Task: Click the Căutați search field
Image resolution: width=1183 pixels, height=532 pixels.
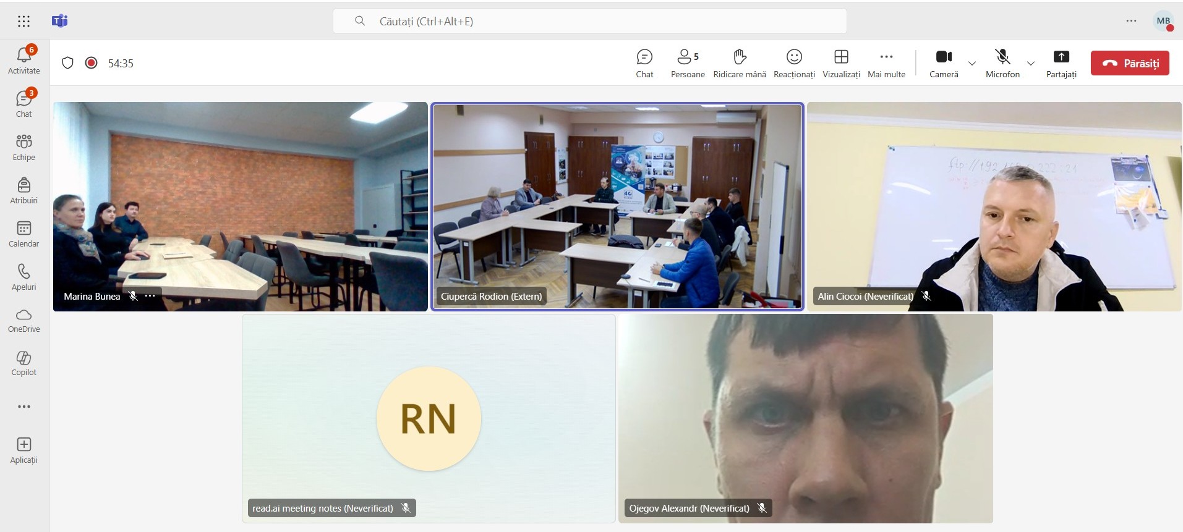Action: (589, 22)
